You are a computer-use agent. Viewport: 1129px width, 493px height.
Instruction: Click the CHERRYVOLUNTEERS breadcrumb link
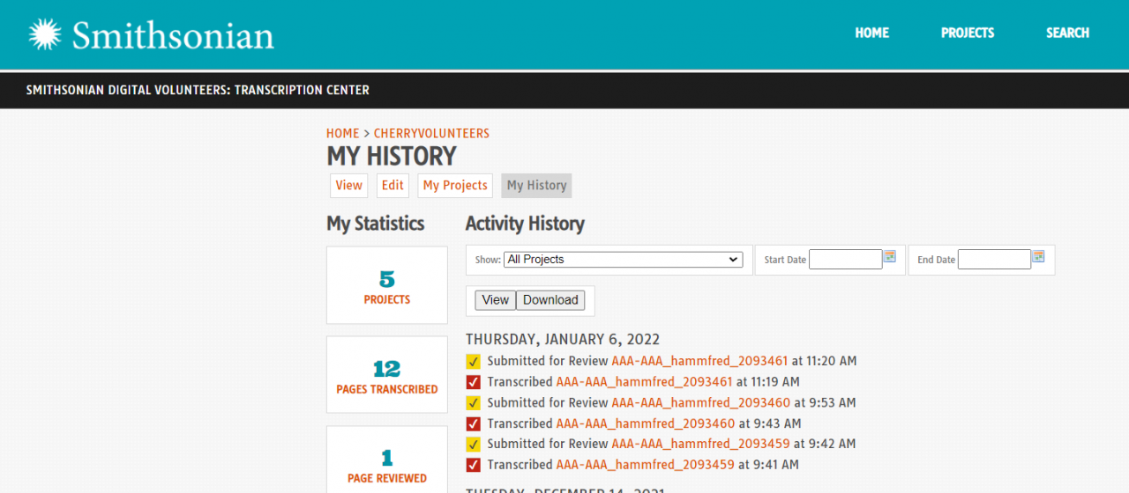[x=431, y=134]
